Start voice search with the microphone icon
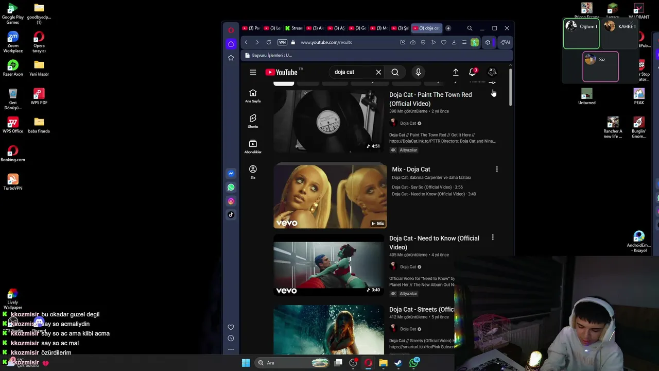The image size is (659, 371). click(418, 72)
